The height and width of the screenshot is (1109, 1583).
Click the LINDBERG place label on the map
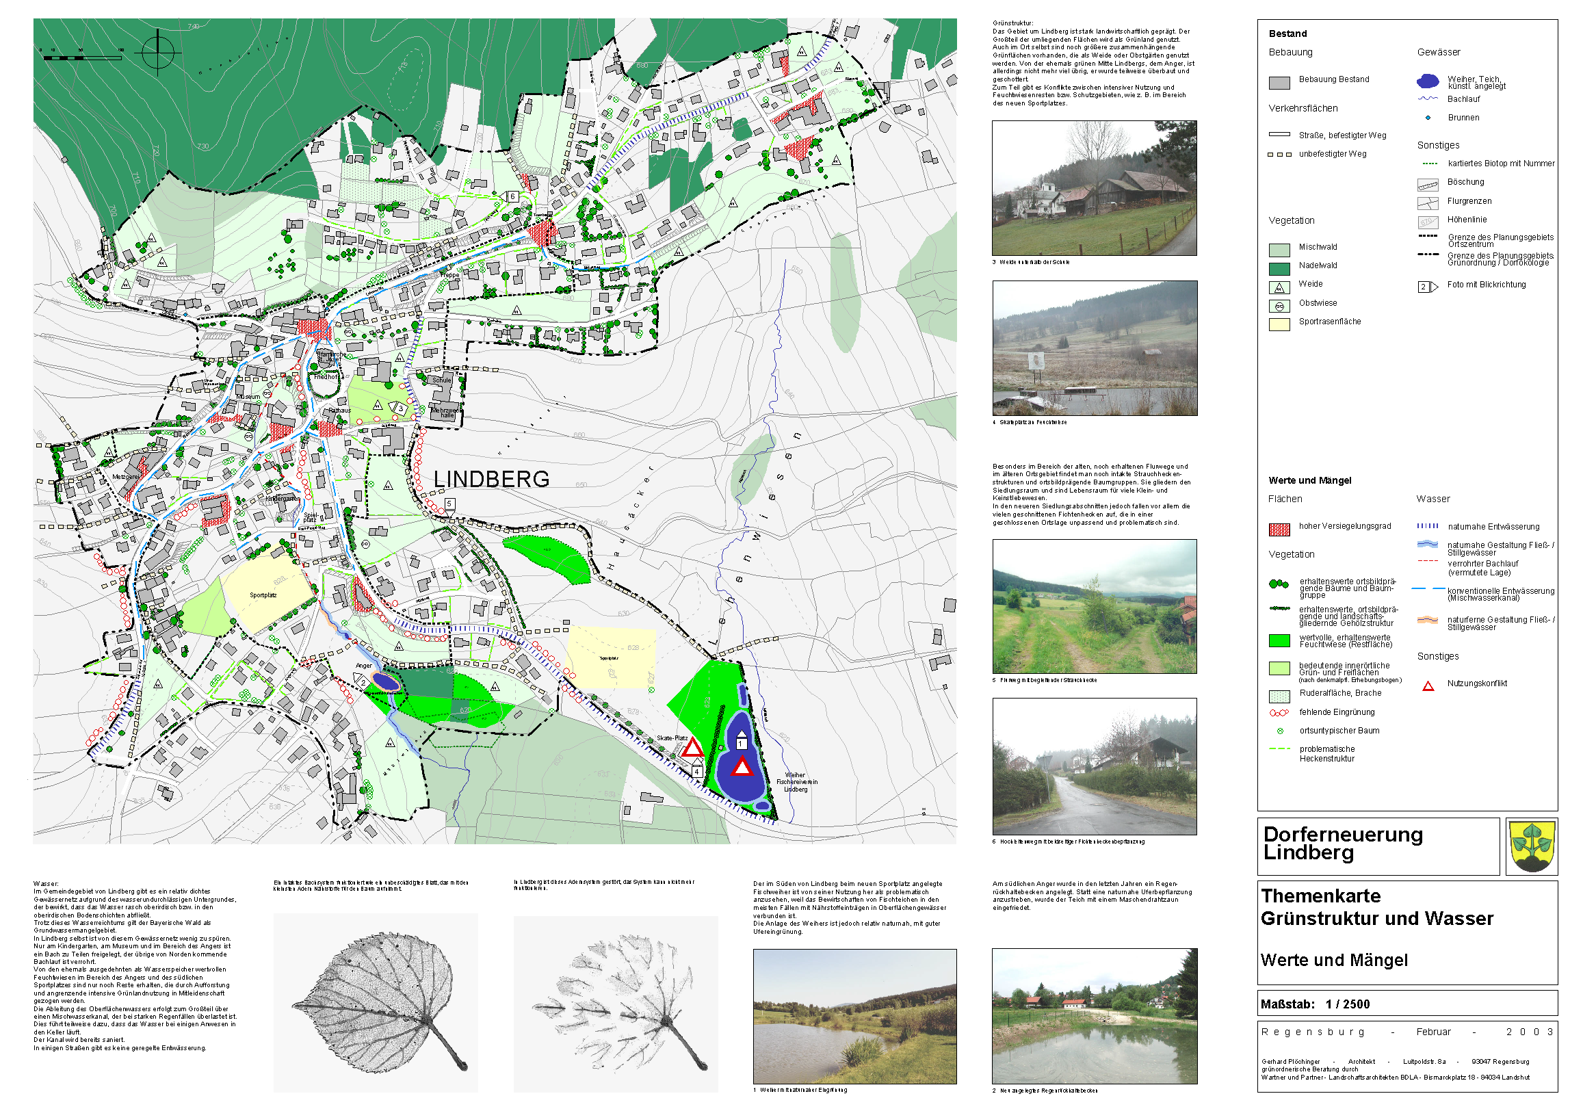pos(491,479)
